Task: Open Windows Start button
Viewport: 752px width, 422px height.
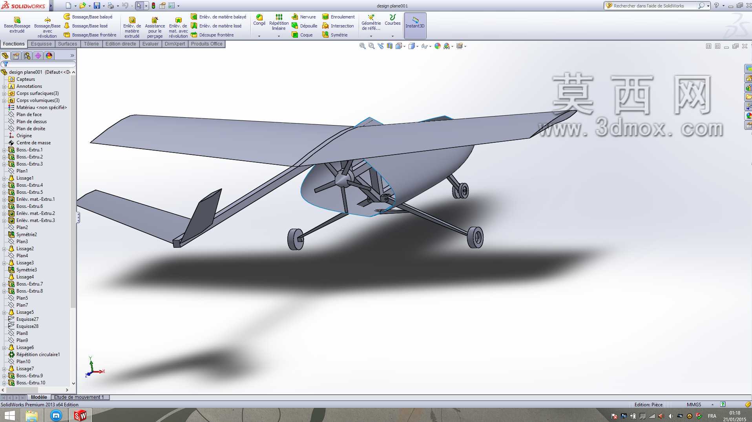Action: [9, 415]
